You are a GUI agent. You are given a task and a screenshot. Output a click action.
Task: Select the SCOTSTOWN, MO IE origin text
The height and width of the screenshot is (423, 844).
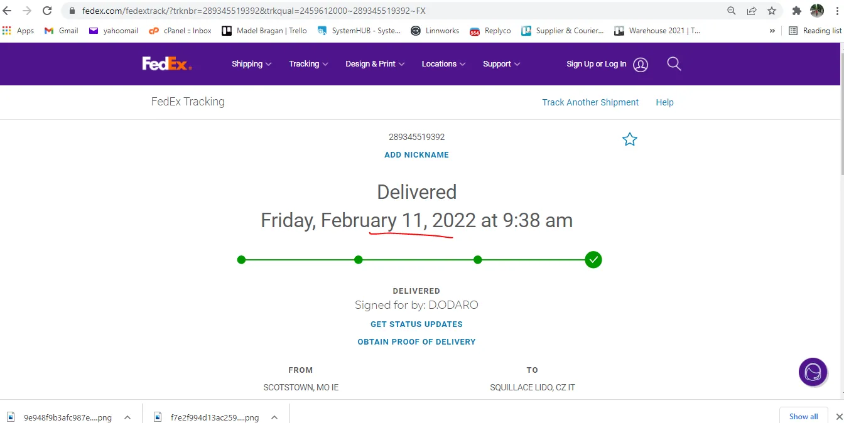pyautogui.click(x=301, y=387)
